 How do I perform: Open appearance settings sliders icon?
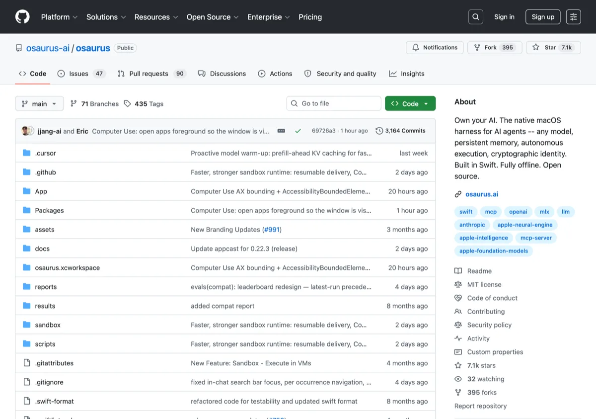(x=574, y=17)
